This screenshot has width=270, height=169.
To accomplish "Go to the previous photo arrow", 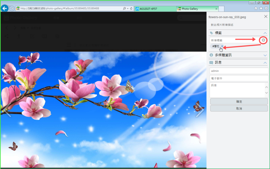I will pyautogui.click(x=7, y=112).
